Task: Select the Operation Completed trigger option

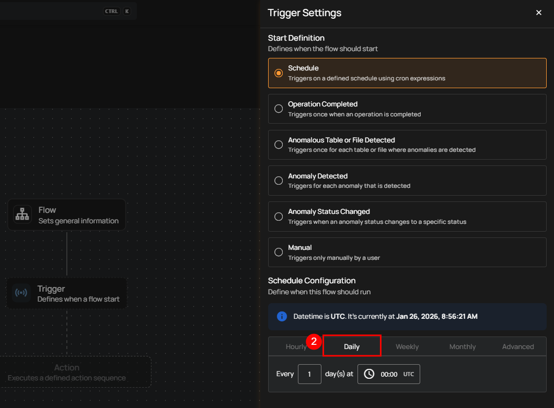Action: (279, 109)
